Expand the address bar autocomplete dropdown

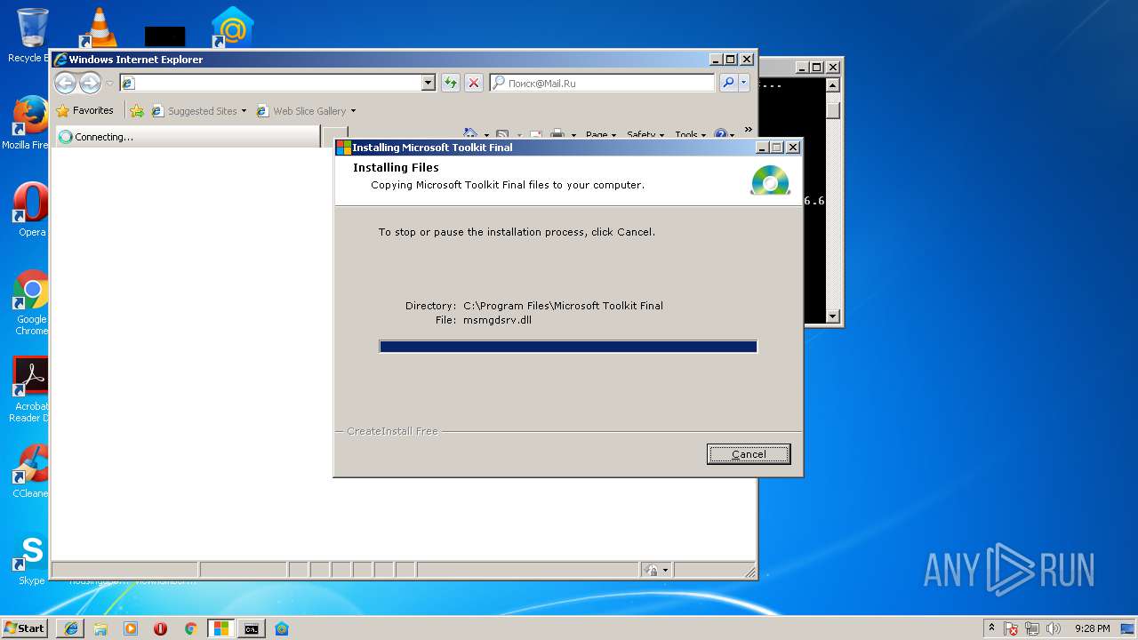pos(428,83)
